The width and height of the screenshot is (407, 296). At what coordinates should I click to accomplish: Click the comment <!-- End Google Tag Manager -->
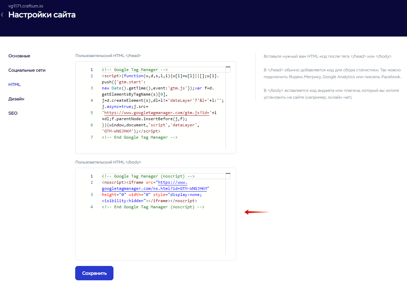[140, 137]
